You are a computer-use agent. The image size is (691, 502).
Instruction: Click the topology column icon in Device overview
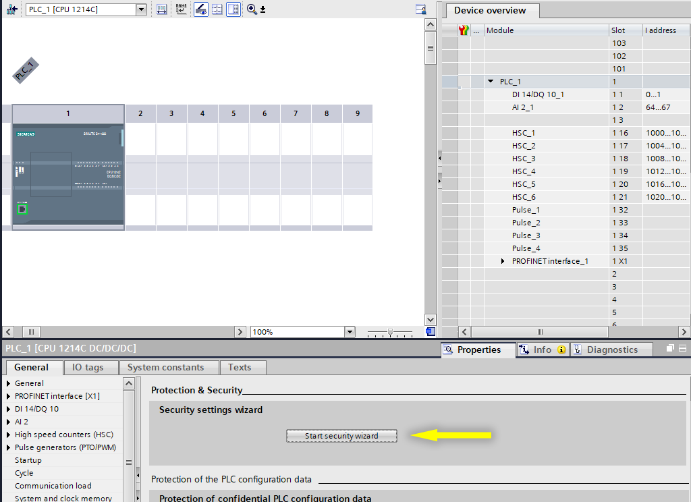(x=464, y=30)
